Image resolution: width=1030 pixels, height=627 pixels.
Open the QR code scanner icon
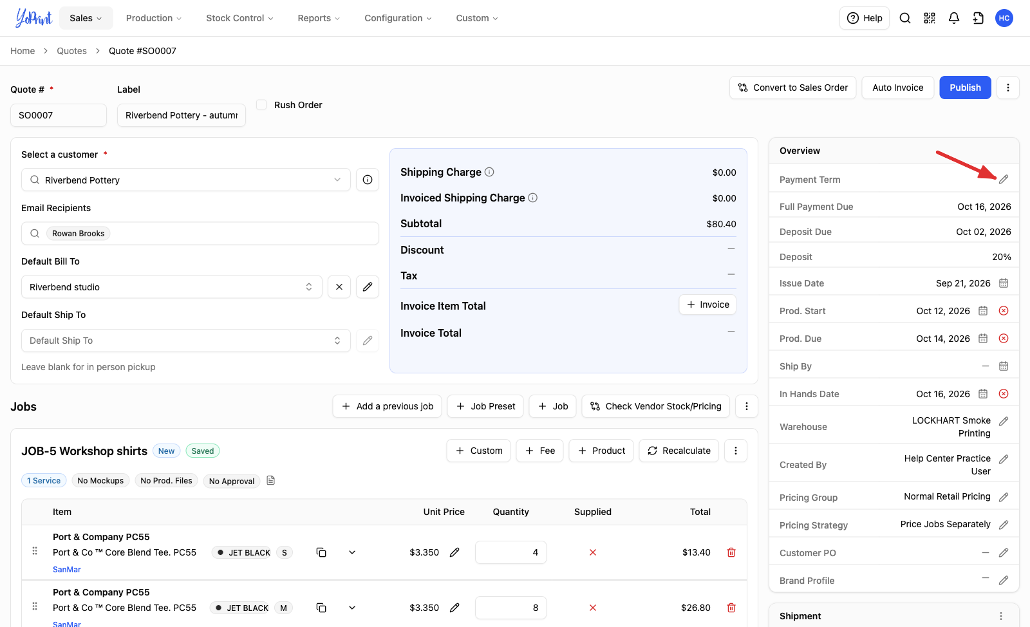(x=930, y=18)
